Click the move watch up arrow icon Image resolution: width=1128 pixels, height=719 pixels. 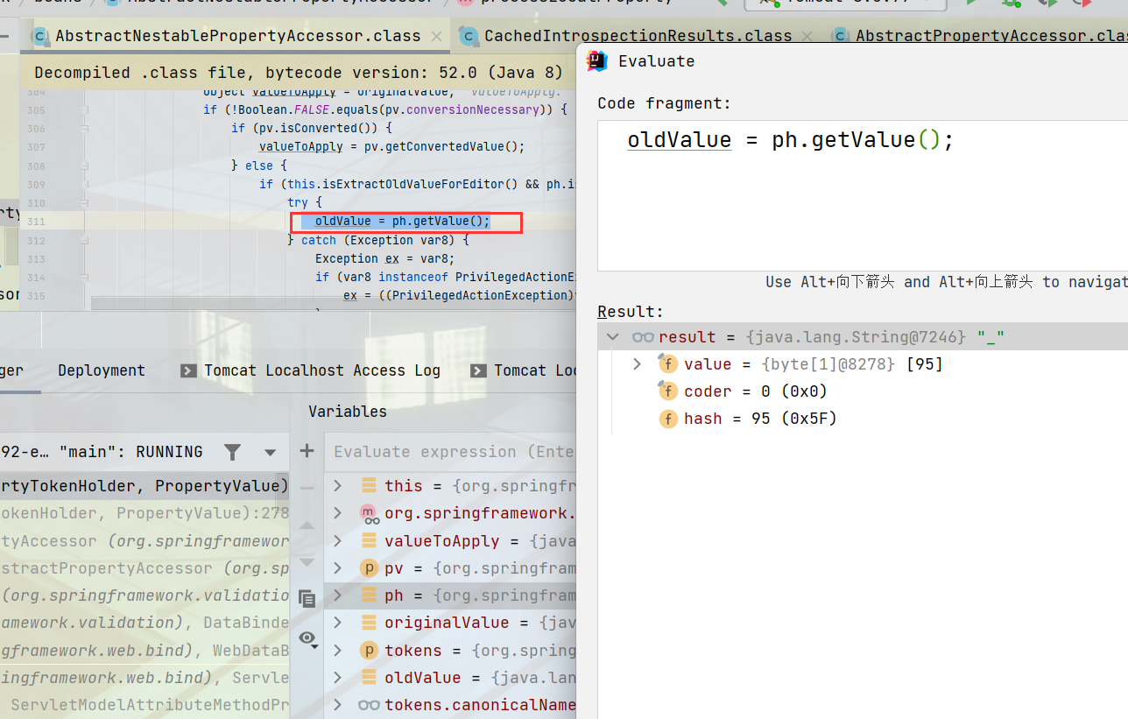point(307,525)
